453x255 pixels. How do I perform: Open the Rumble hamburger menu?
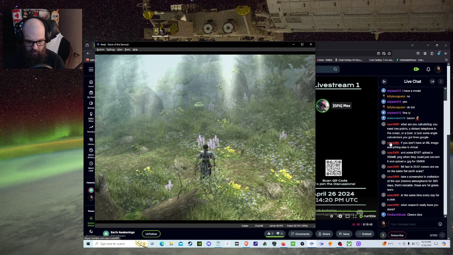[91, 69]
